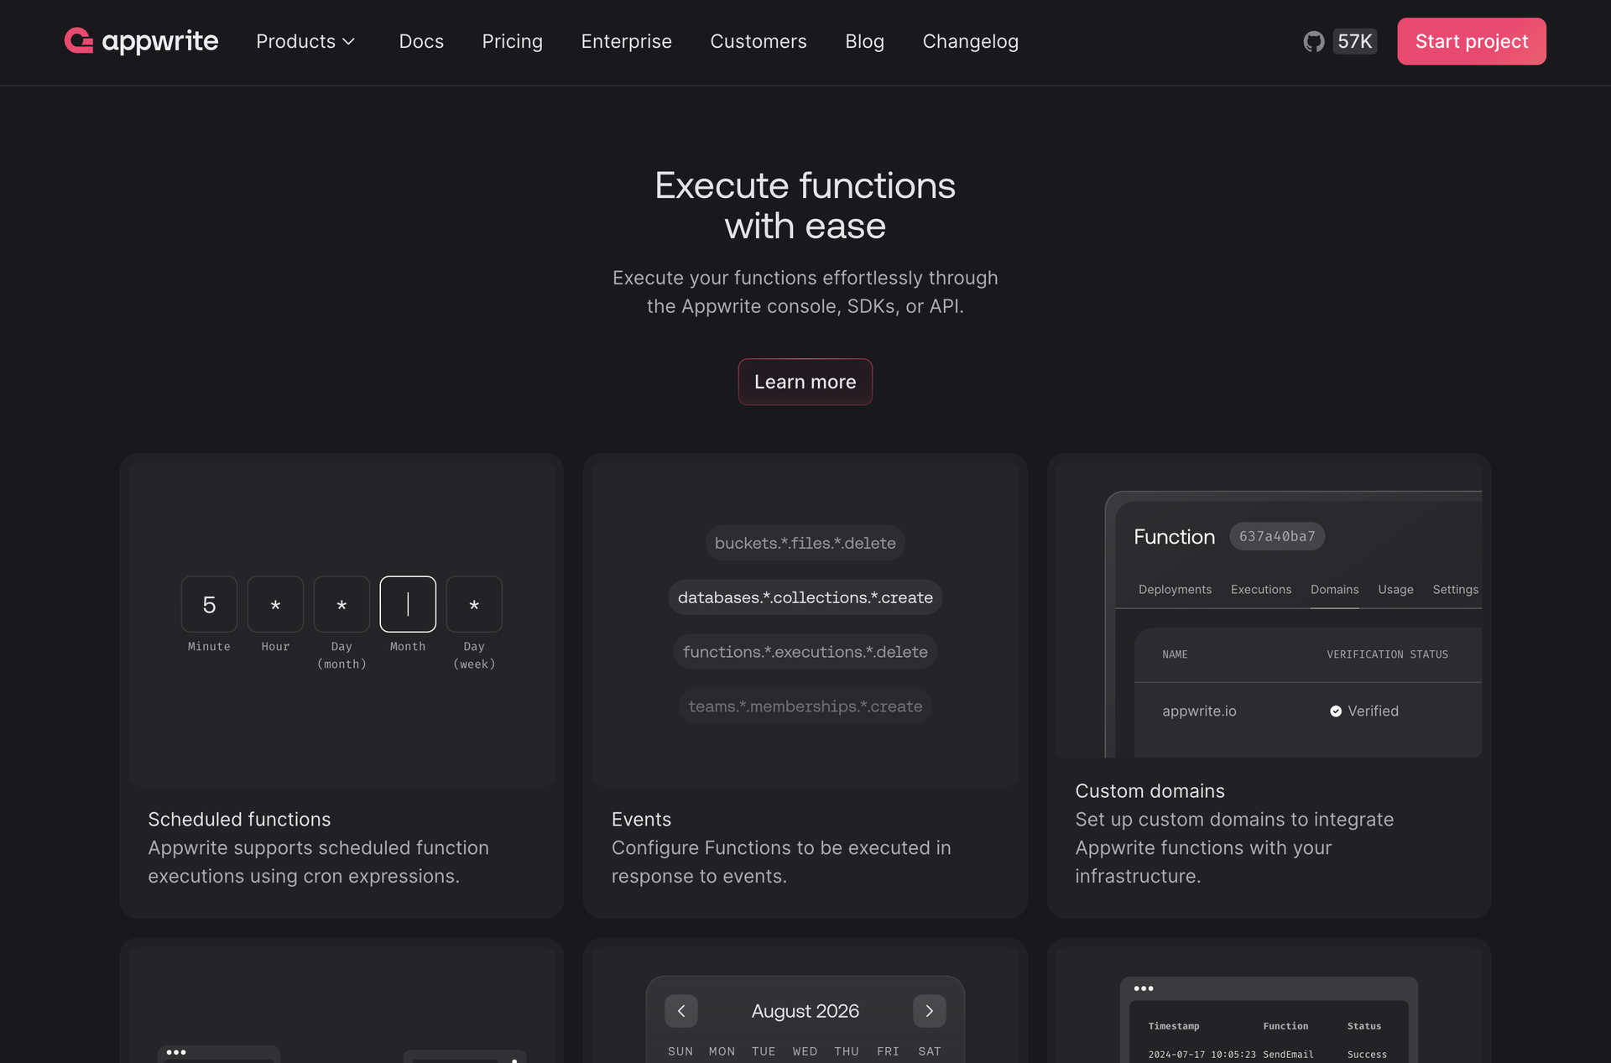The image size is (1611, 1063).
Task: Select the databases.*.collections.*.create event chip
Action: point(805,597)
